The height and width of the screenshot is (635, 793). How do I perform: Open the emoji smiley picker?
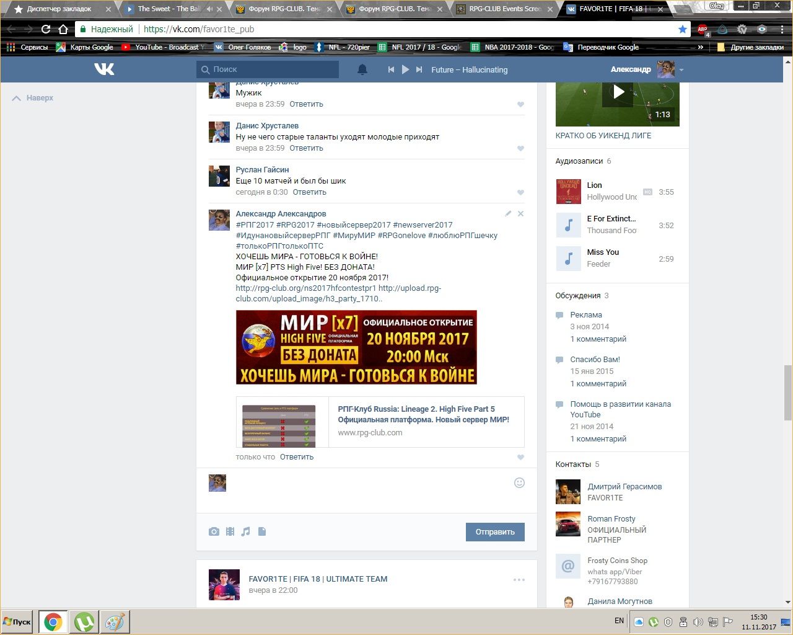(519, 483)
